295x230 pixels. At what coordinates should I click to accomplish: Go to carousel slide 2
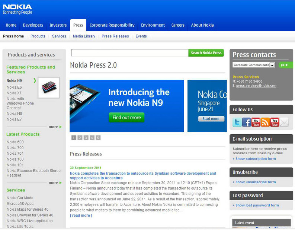(x=80, y=138)
